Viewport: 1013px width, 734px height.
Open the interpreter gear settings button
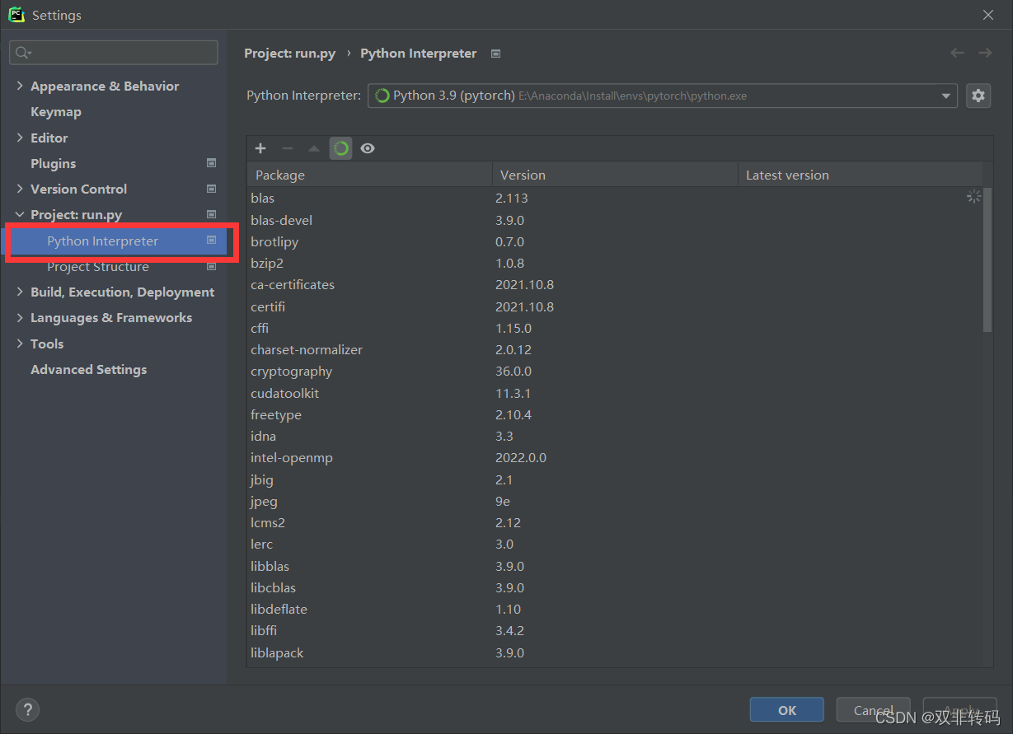[x=978, y=96]
